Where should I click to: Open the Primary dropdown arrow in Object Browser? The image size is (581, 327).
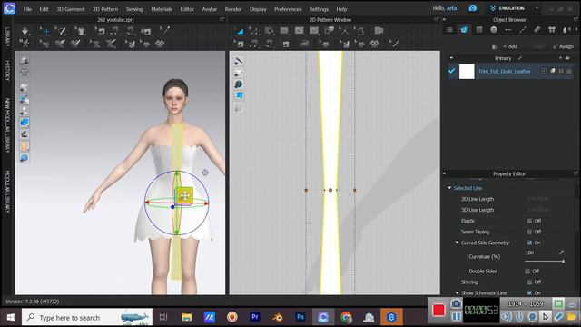coord(451,58)
